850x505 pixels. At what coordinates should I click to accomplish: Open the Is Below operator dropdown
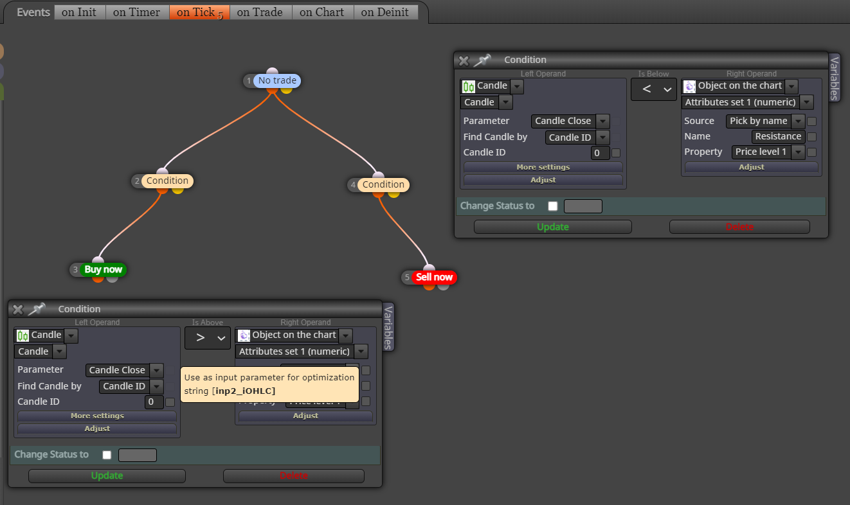pyautogui.click(x=653, y=89)
